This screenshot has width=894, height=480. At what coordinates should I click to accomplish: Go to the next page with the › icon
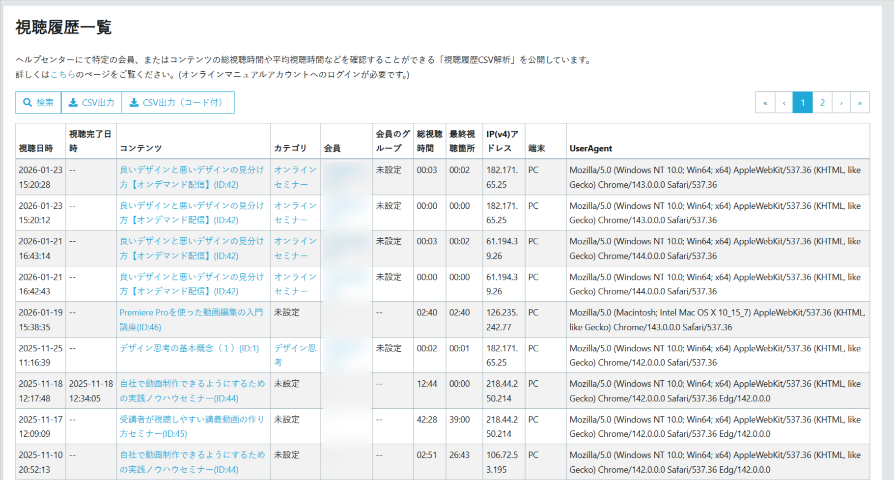(842, 102)
